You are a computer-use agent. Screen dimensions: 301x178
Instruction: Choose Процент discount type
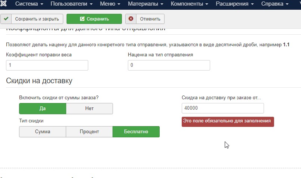[x=89, y=132]
